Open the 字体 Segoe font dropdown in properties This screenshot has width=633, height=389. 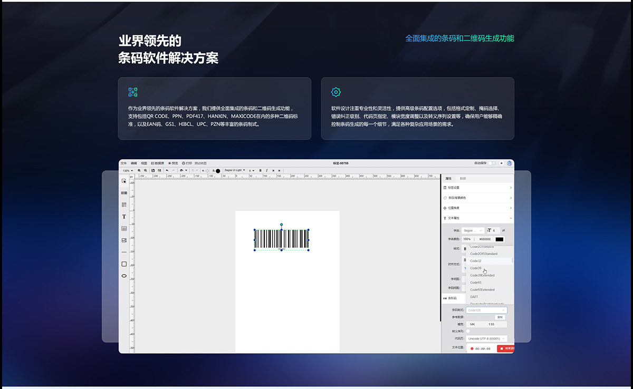(x=473, y=230)
